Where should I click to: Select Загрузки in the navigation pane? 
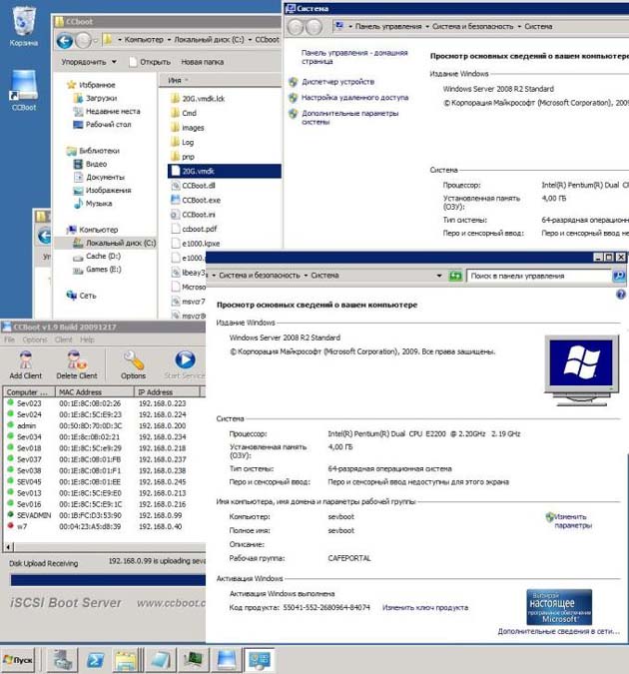point(96,98)
